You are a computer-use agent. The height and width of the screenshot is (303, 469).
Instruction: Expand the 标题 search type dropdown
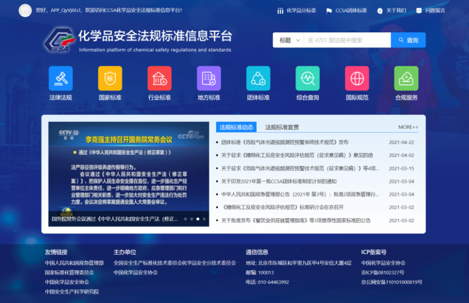(x=288, y=40)
